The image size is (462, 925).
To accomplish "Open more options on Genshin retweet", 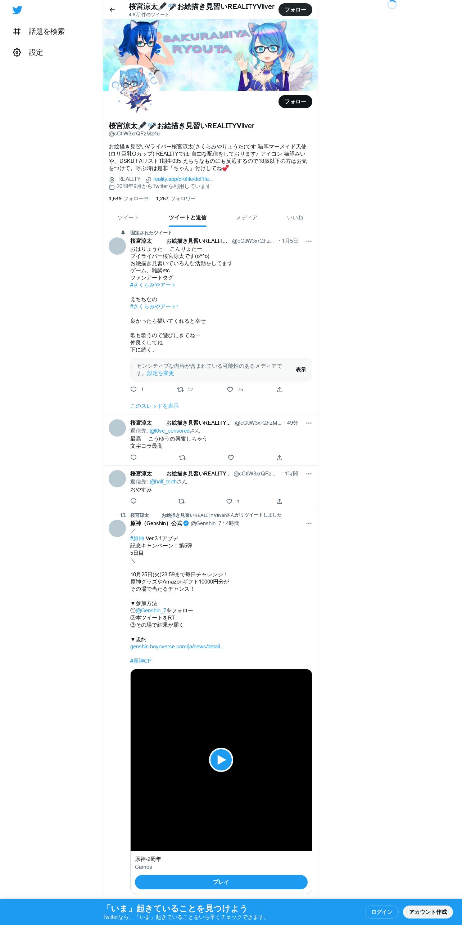I will click(x=309, y=523).
